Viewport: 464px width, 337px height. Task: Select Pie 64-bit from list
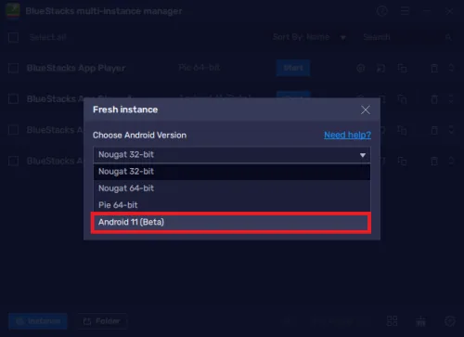232,205
